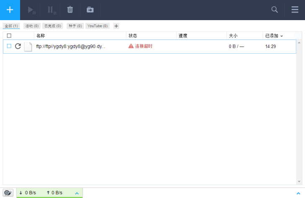
Task: Open the hamburger main menu
Action: (x=295, y=10)
